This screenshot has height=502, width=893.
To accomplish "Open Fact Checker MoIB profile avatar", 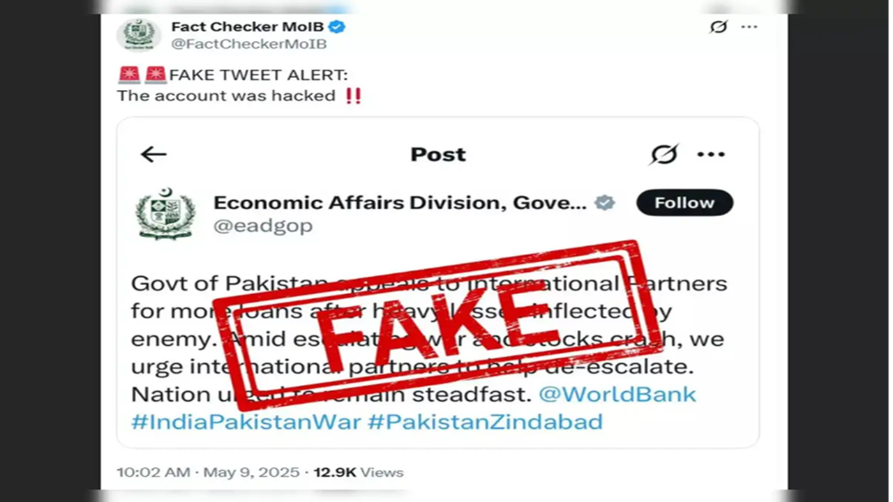I will pos(139,34).
